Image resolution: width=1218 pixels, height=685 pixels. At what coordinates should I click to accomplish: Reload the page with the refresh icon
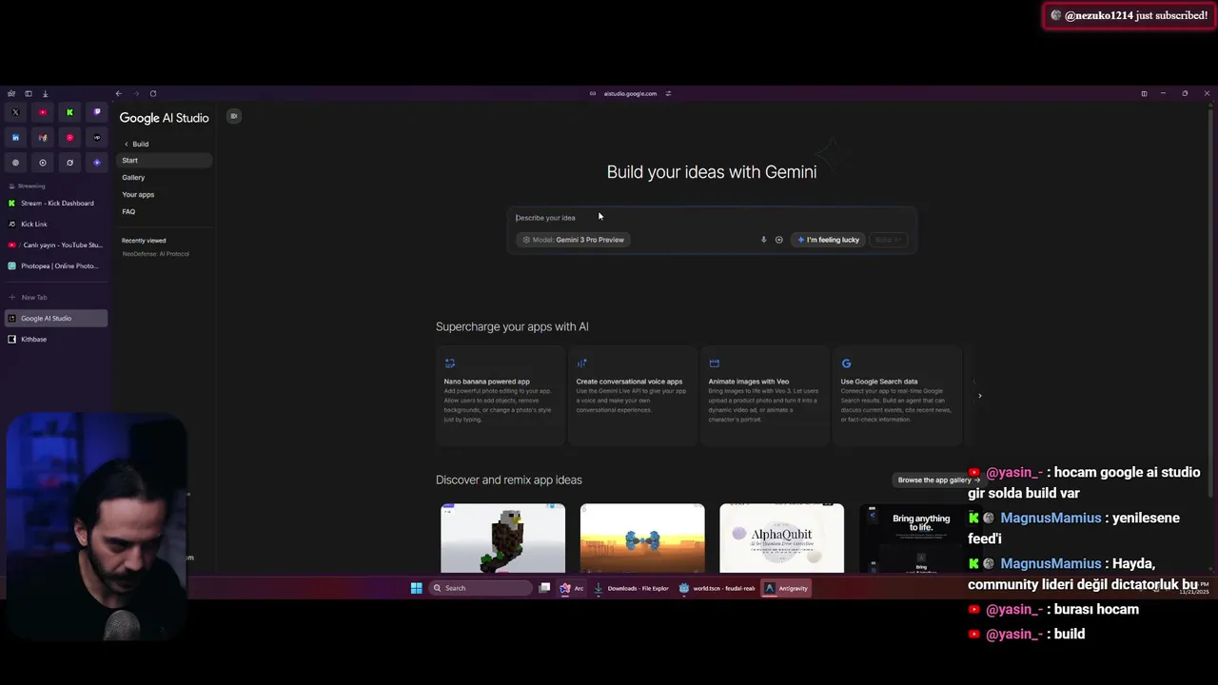click(153, 93)
